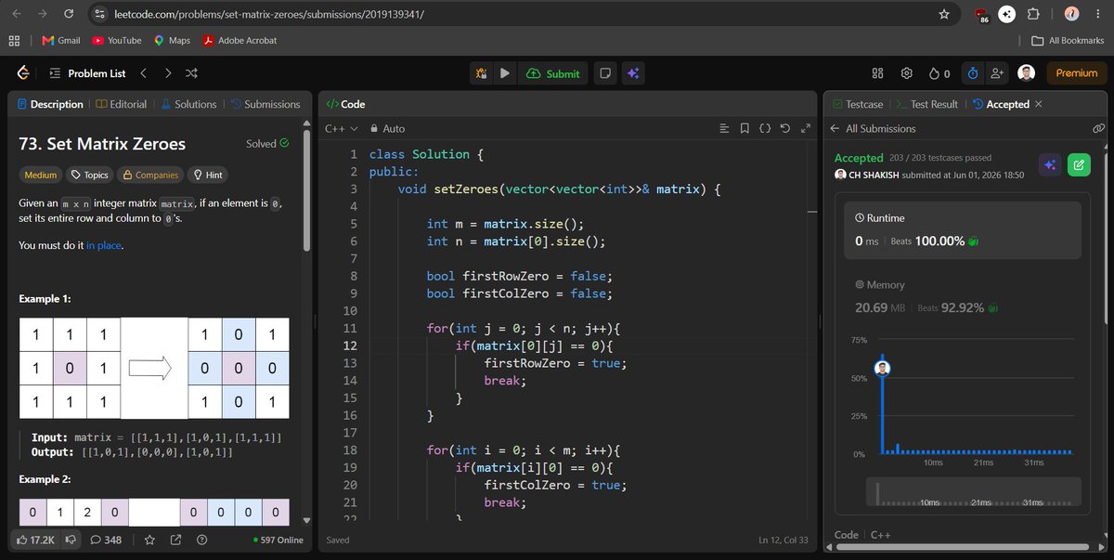
Task: Open the debugger icon
Action: (x=481, y=73)
